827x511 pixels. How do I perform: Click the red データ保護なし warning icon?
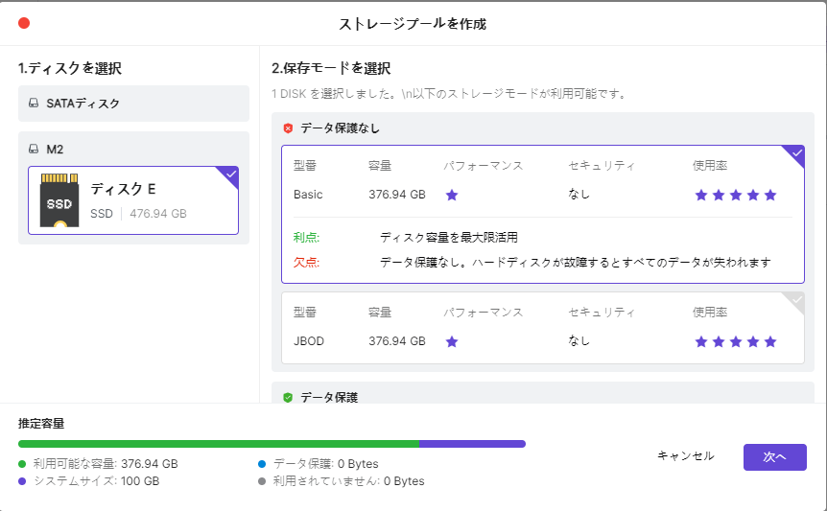[x=288, y=128]
